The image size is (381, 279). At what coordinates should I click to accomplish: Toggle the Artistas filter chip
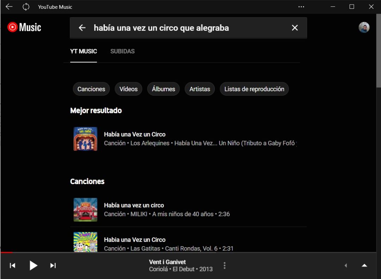(200, 89)
